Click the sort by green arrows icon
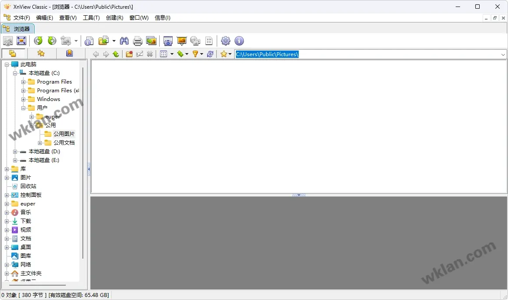Viewport: 508px width, 300px height. (x=181, y=54)
